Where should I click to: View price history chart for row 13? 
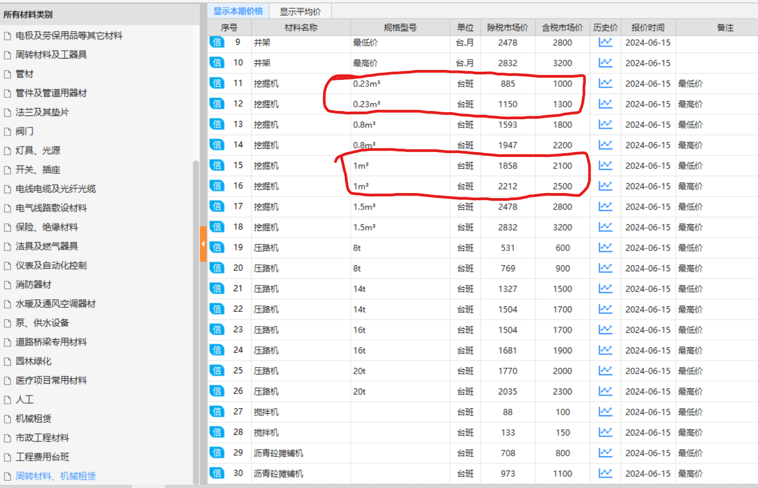[605, 124]
